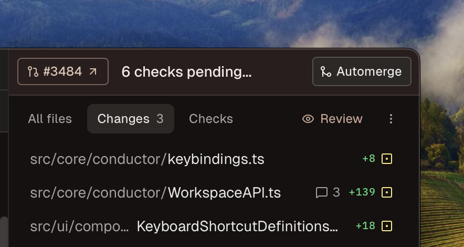Click the +139 additions count on WorkspaceAPI.ts
The width and height of the screenshot is (464, 247).
click(x=362, y=192)
